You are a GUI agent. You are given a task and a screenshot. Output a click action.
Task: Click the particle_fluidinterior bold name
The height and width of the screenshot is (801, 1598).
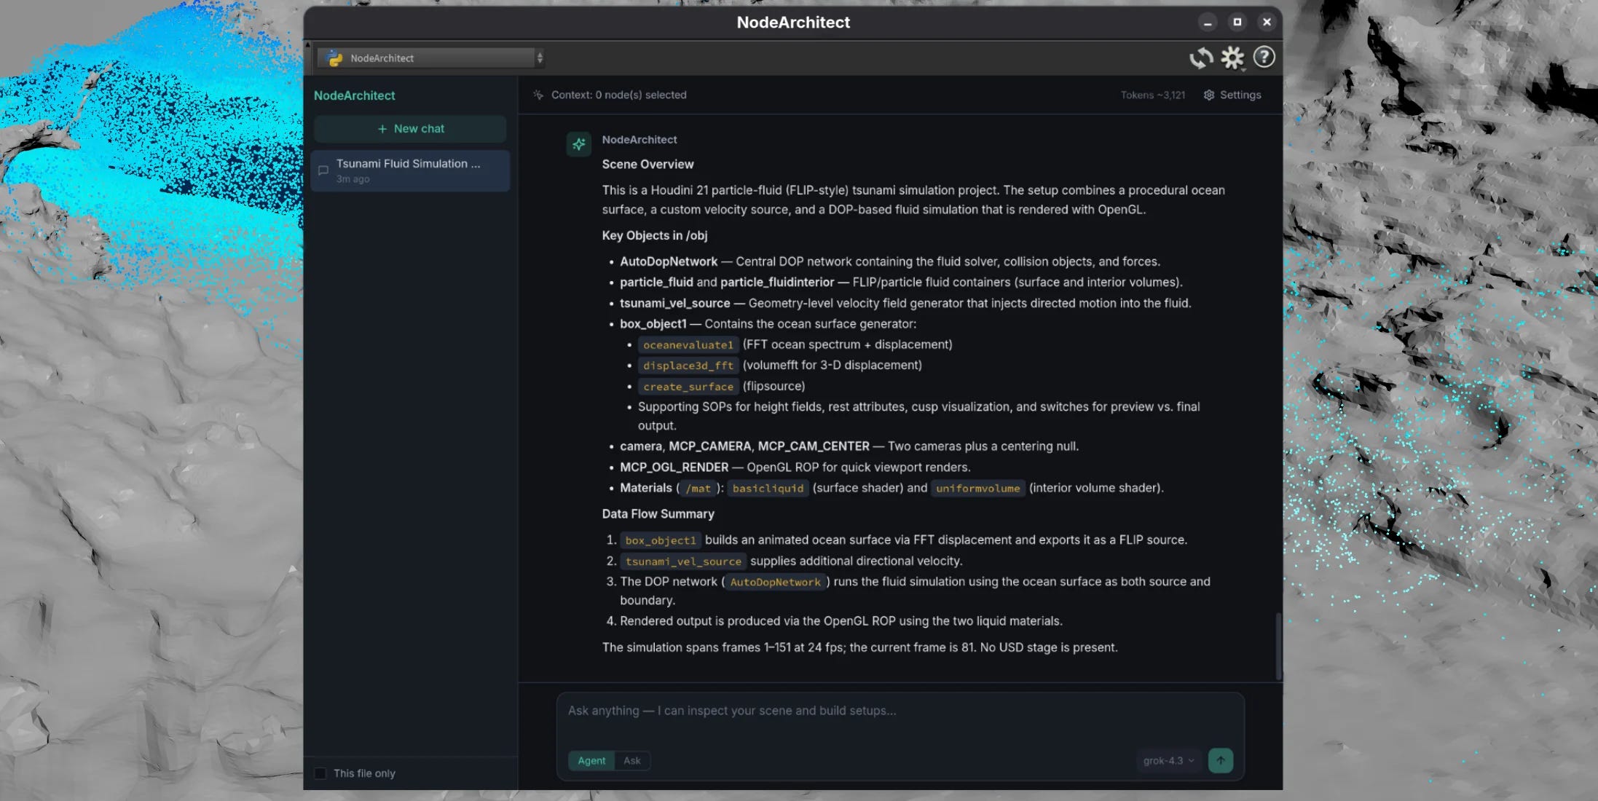[777, 283]
